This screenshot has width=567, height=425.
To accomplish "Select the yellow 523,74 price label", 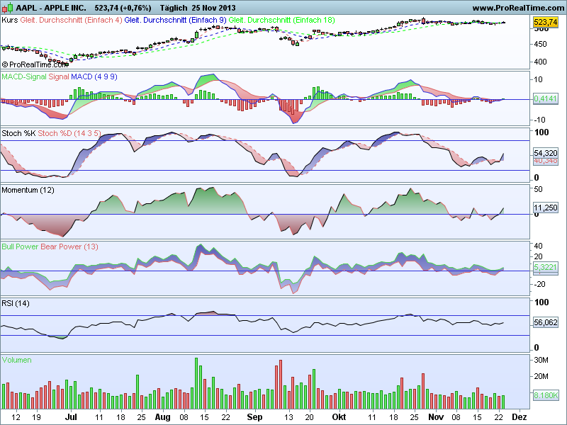I will 545,22.
